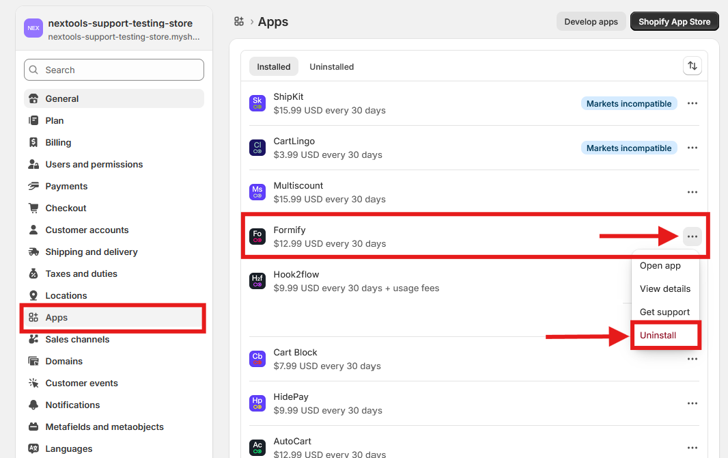Image resolution: width=728 pixels, height=458 pixels.
Task: Click the CartLingo app icon
Action: (257, 148)
